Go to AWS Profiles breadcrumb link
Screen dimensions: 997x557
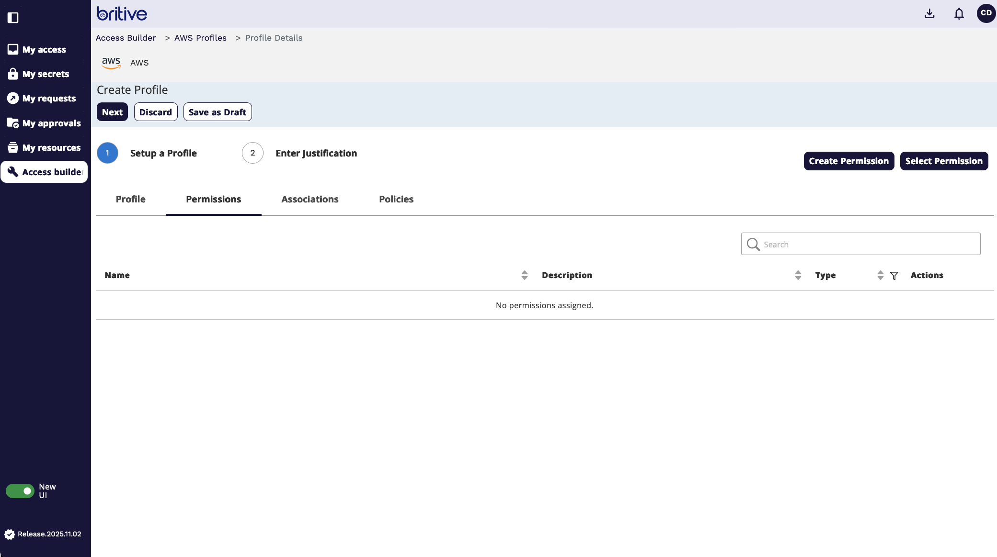[x=200, y=38]
